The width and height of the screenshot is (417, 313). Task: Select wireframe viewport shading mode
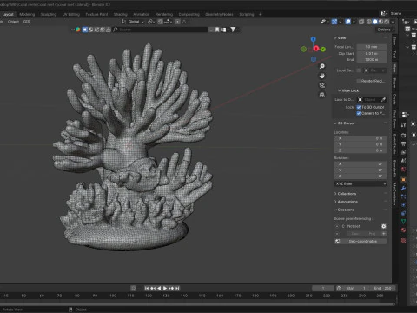(369, 22)
